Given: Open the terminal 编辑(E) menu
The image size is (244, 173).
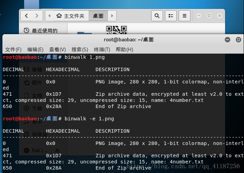Looking at the screenshot, I should click(35, 50).
